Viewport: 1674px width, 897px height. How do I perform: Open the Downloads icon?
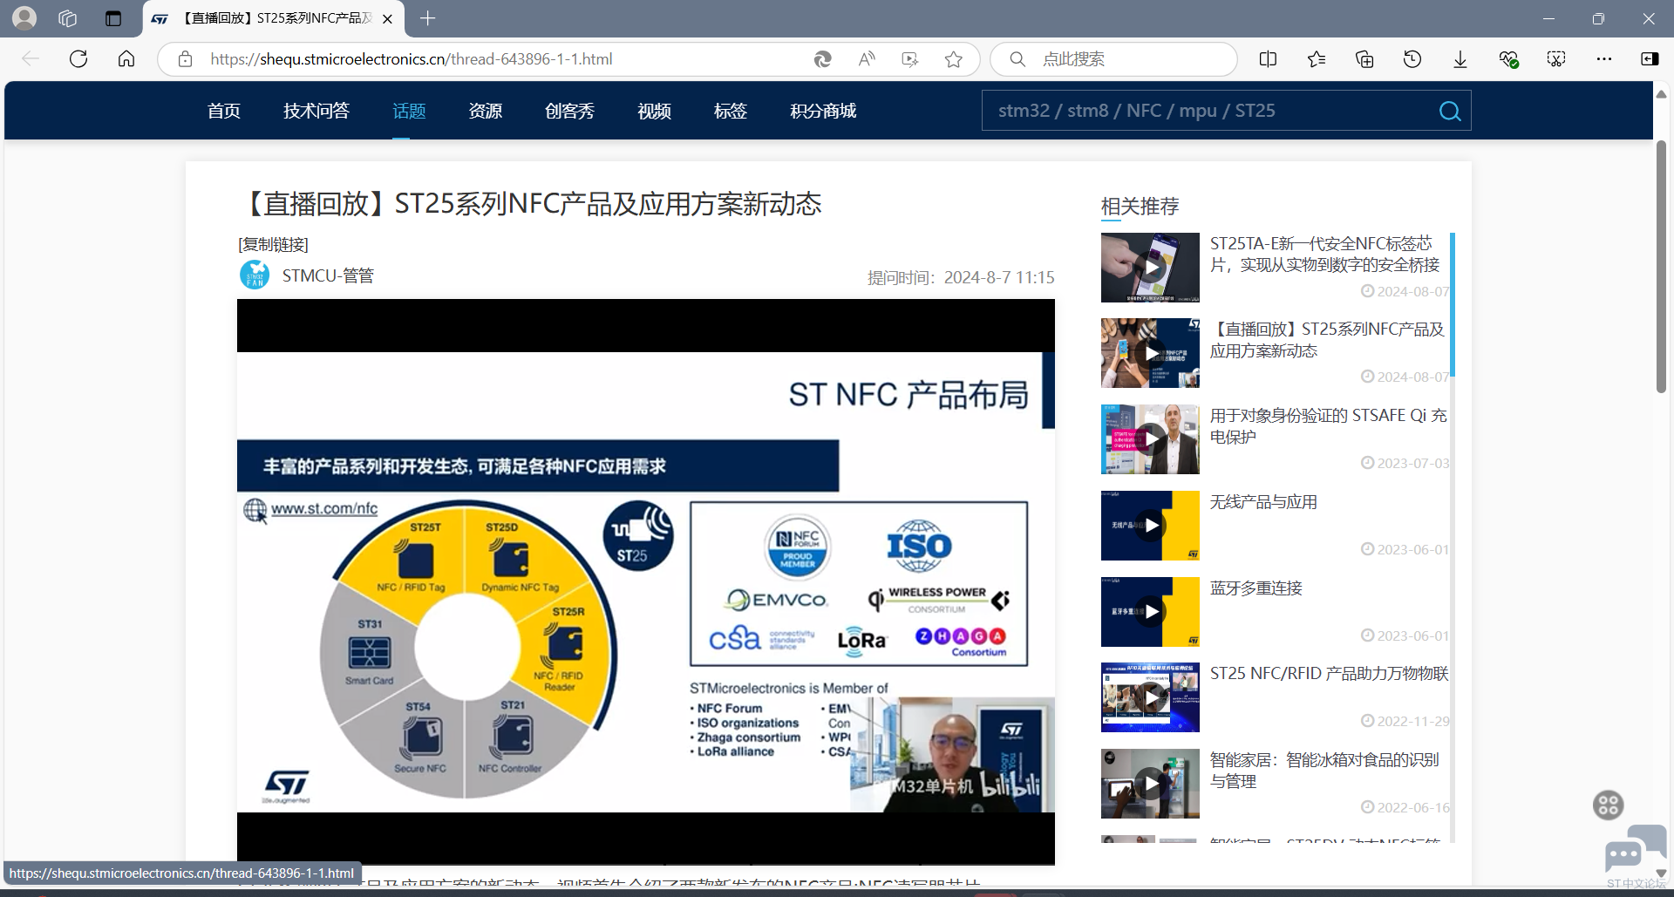coord(1460,58)
